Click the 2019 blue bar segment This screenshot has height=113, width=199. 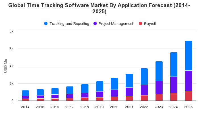(100, 86)
